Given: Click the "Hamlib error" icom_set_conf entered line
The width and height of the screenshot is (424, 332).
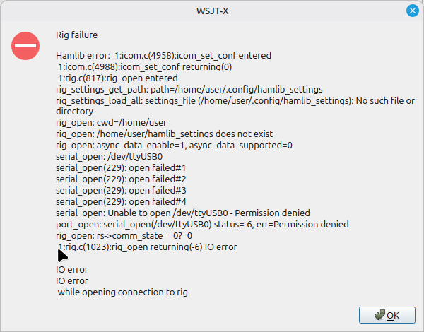Looking at the screenshot, I should tap(163, 55).
